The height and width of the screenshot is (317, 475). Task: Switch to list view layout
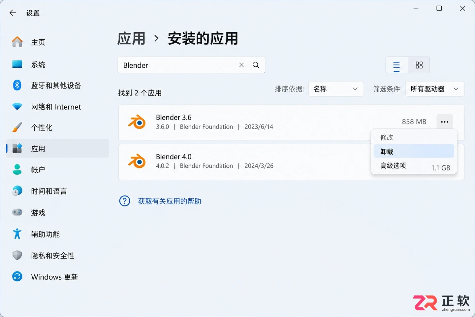coord(396,65)
